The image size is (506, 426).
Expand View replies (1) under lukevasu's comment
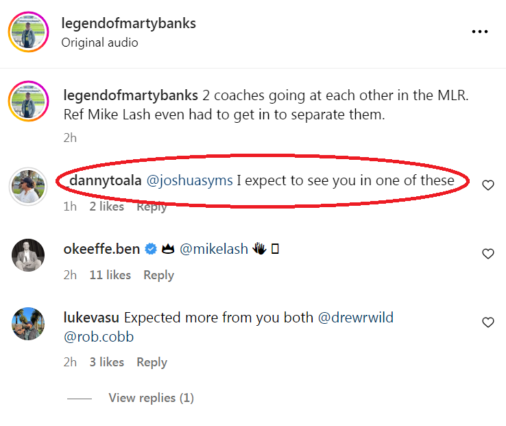tap(152, 398)
